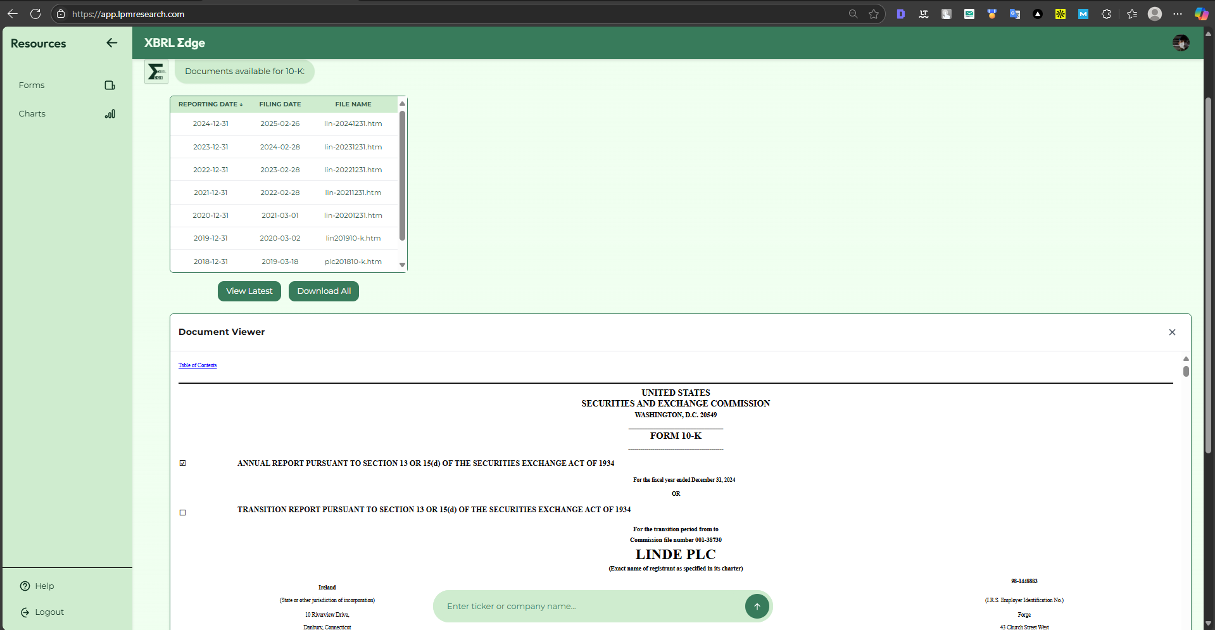
Task: Toggle the Annual Report checkbox
Action: (x=183, y=463)
